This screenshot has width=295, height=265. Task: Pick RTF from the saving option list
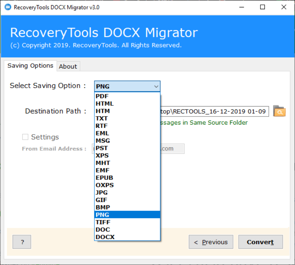coord(127,126)
